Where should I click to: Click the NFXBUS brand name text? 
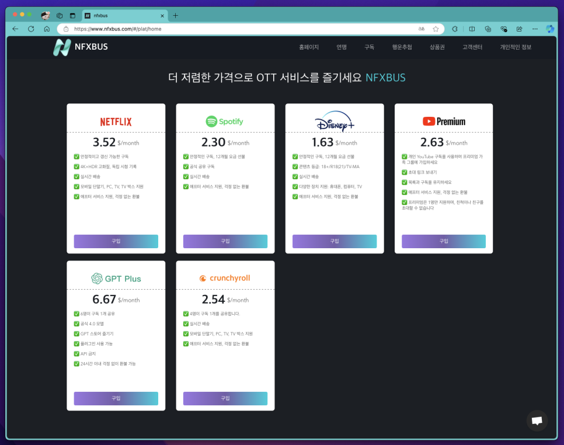[91, 47]
